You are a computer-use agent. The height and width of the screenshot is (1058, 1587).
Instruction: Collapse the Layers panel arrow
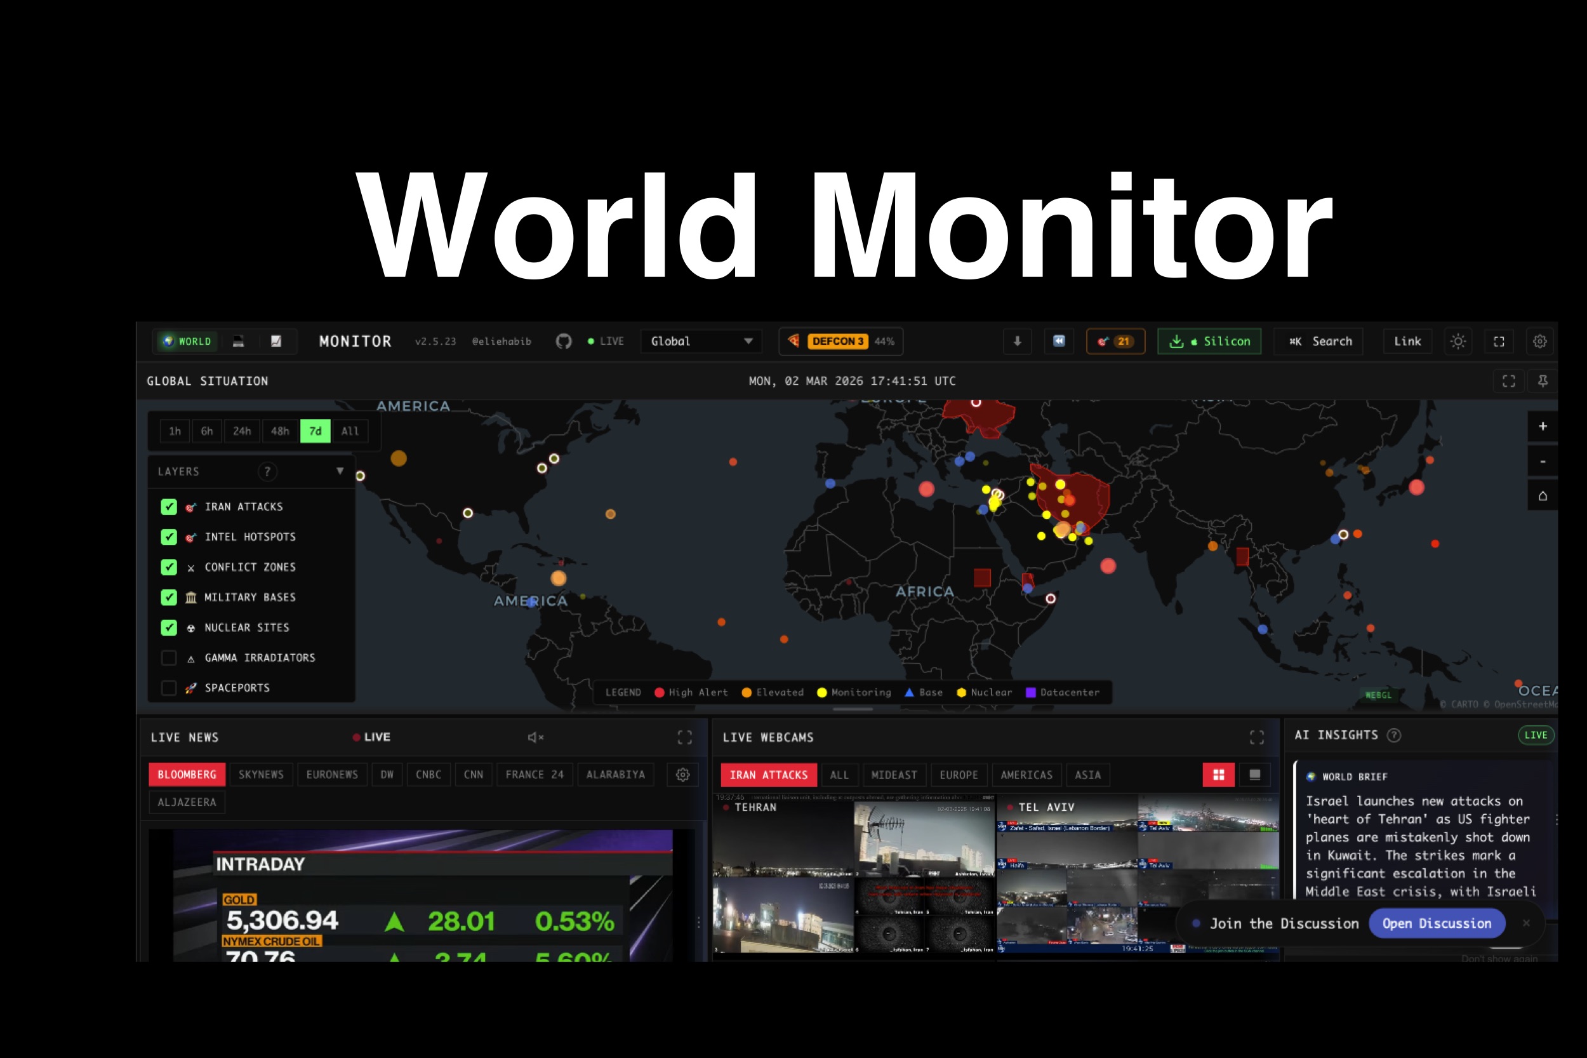pos(340,471)
